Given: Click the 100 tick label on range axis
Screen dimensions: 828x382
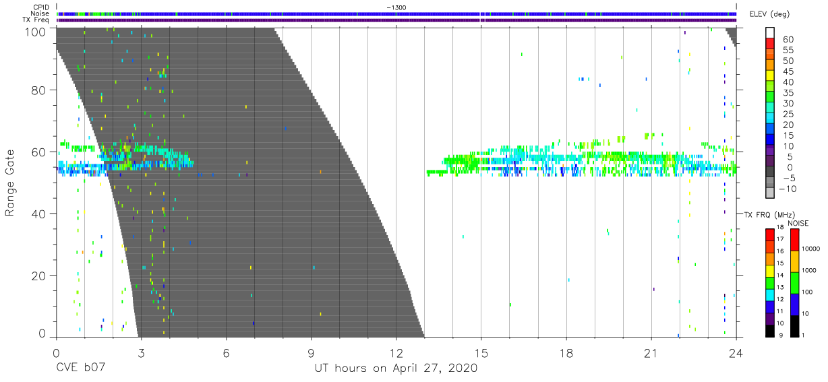Looking at the screenshot, I should 35,31.
